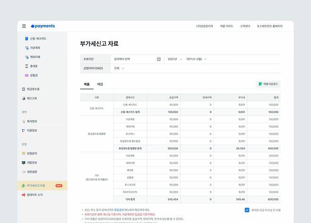
Task: Click the 구분 column header
Action: [96, 98]
